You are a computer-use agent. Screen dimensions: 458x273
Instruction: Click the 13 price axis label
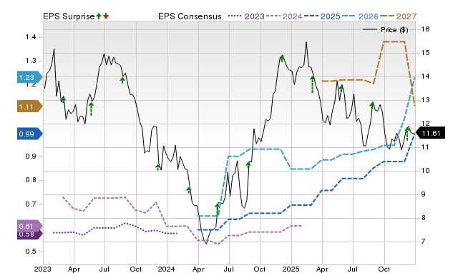[x=426, y=100]
